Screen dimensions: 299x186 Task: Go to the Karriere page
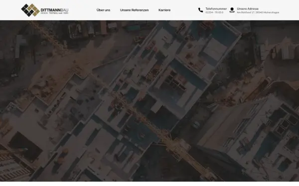164,10
